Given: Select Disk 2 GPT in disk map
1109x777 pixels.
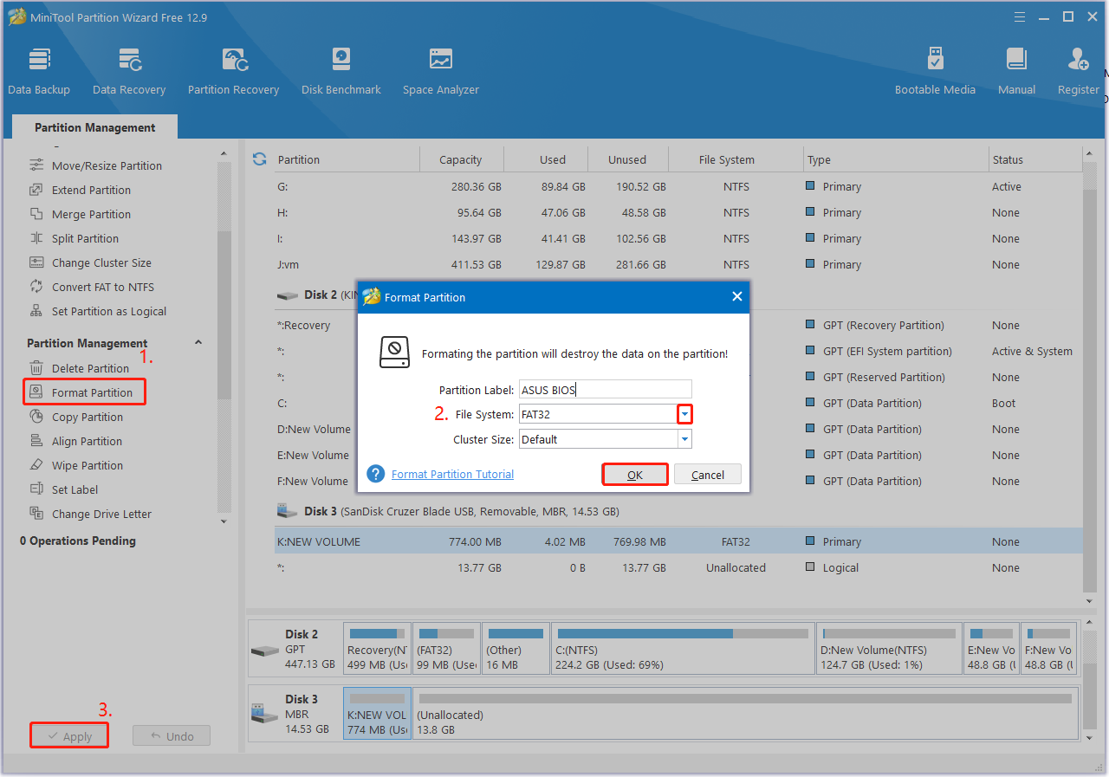Looking at the screenshot, I should (294, 648).
